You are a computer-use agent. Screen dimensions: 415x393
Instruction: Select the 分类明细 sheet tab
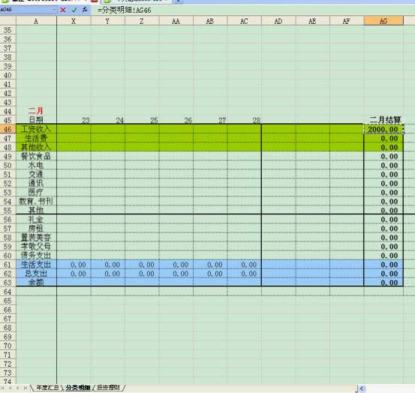(x=78, y=388)
